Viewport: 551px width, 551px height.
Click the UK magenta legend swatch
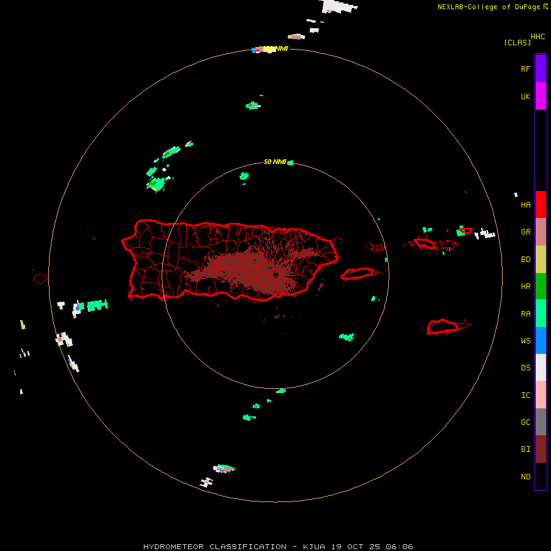click(x=541, y=96)
